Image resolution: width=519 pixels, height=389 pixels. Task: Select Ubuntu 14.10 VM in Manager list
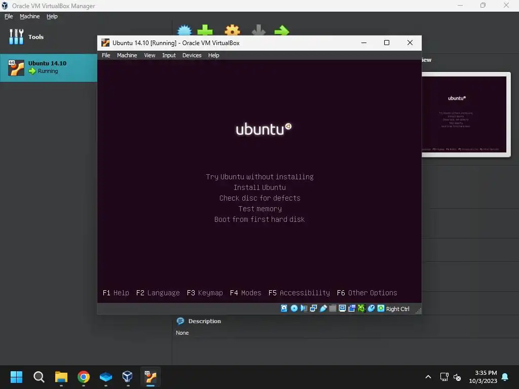pyautogui.click(x=48, y=67)
